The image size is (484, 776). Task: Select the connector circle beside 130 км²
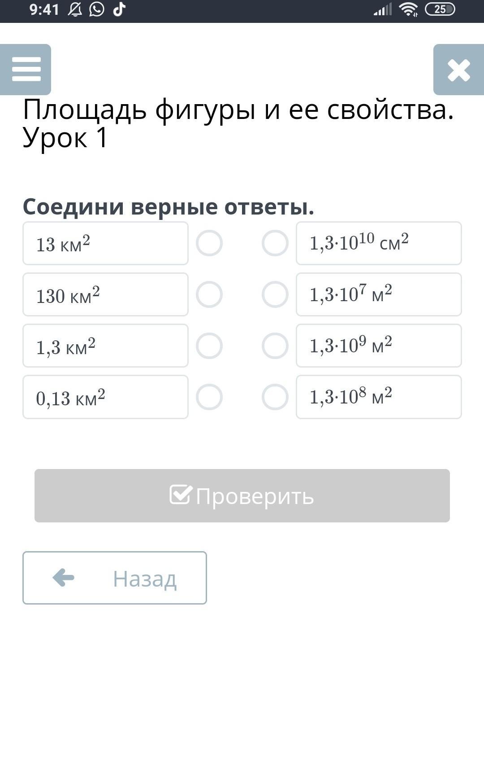coord(209,294)
